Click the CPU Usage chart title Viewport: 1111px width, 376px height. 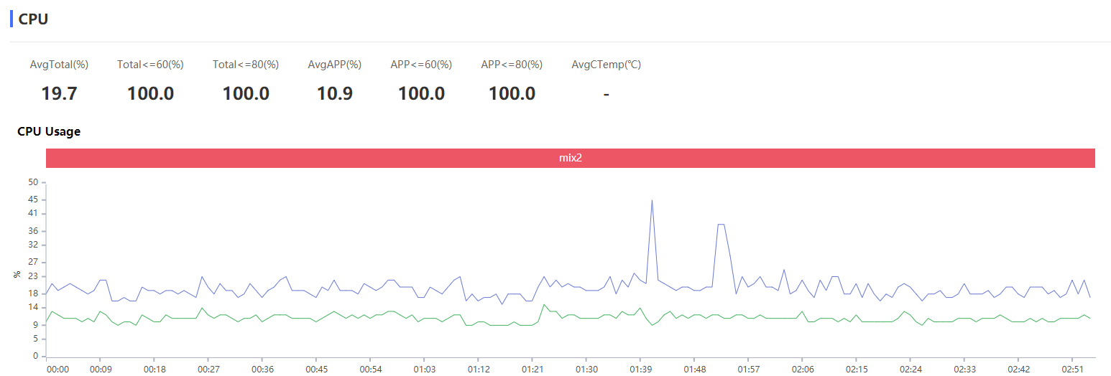(x=49, y=131)
